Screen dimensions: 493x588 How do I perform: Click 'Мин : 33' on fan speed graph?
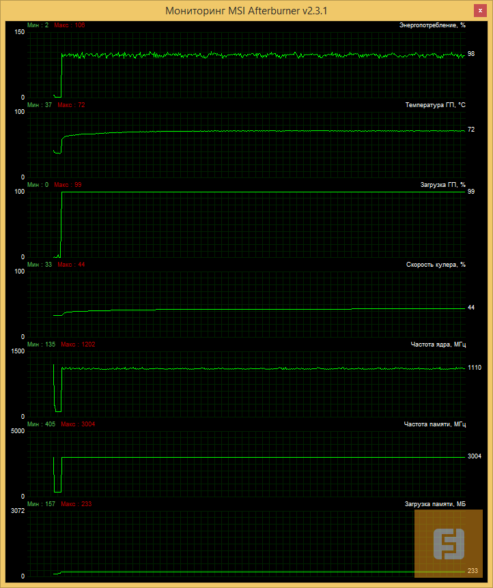click(40, 265)
